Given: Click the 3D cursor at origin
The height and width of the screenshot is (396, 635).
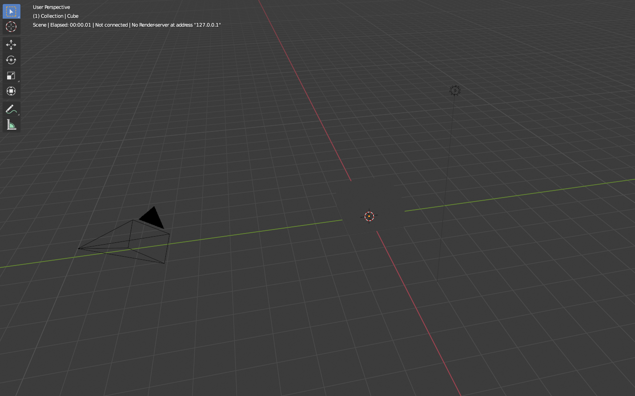Looking at the screenshot, I should [369, 216].
